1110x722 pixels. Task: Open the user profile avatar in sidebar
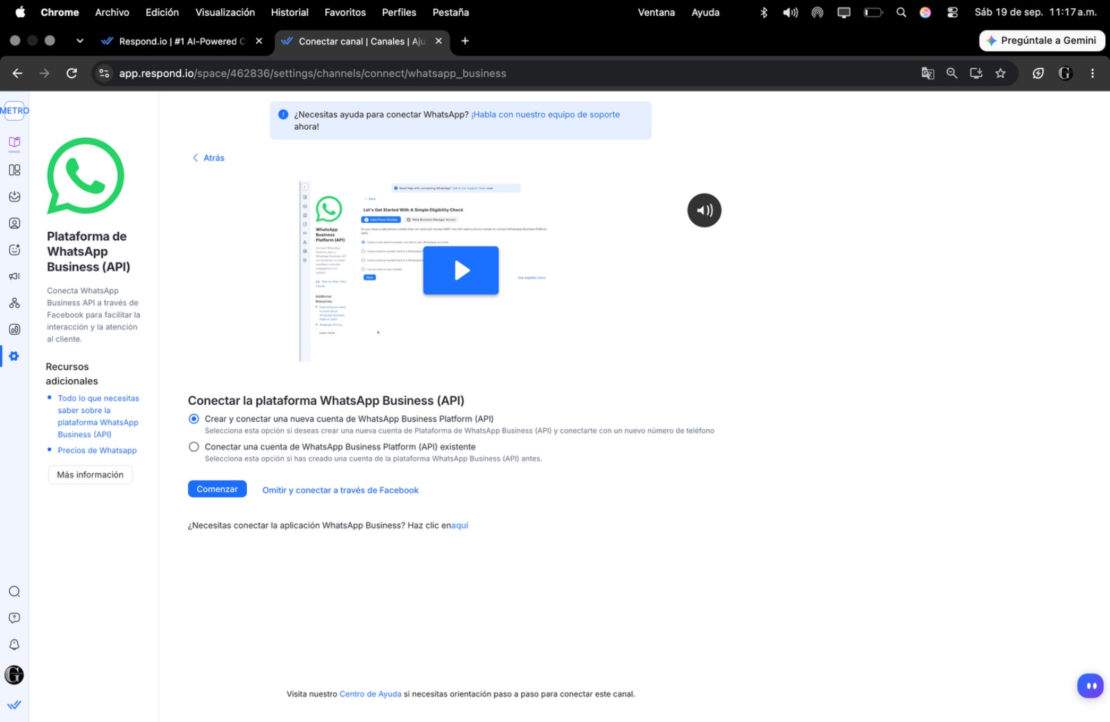click(x=15, y=675)
